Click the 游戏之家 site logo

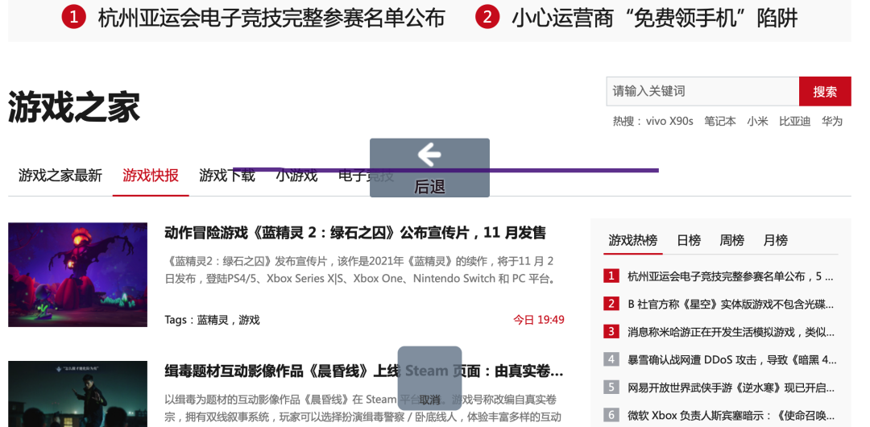tap(74, 107)
